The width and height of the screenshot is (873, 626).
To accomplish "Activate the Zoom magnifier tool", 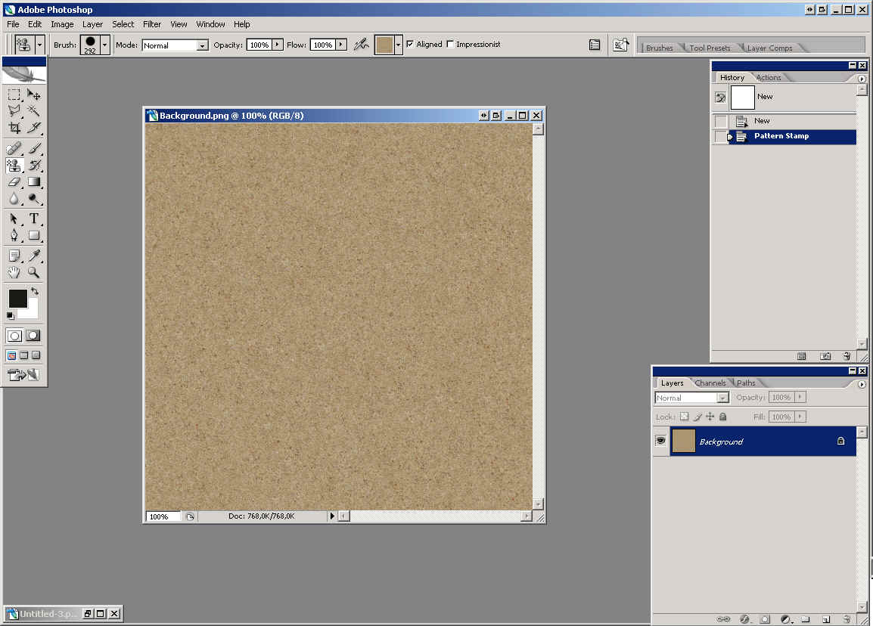I will point(34,273).
